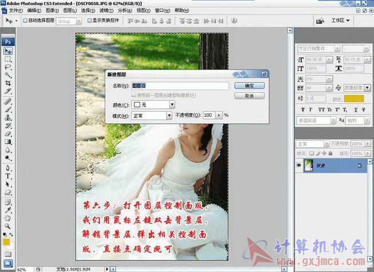Click the yellow foreground color swatch
Screen dimensions: 374x272
tap(6, 242)
